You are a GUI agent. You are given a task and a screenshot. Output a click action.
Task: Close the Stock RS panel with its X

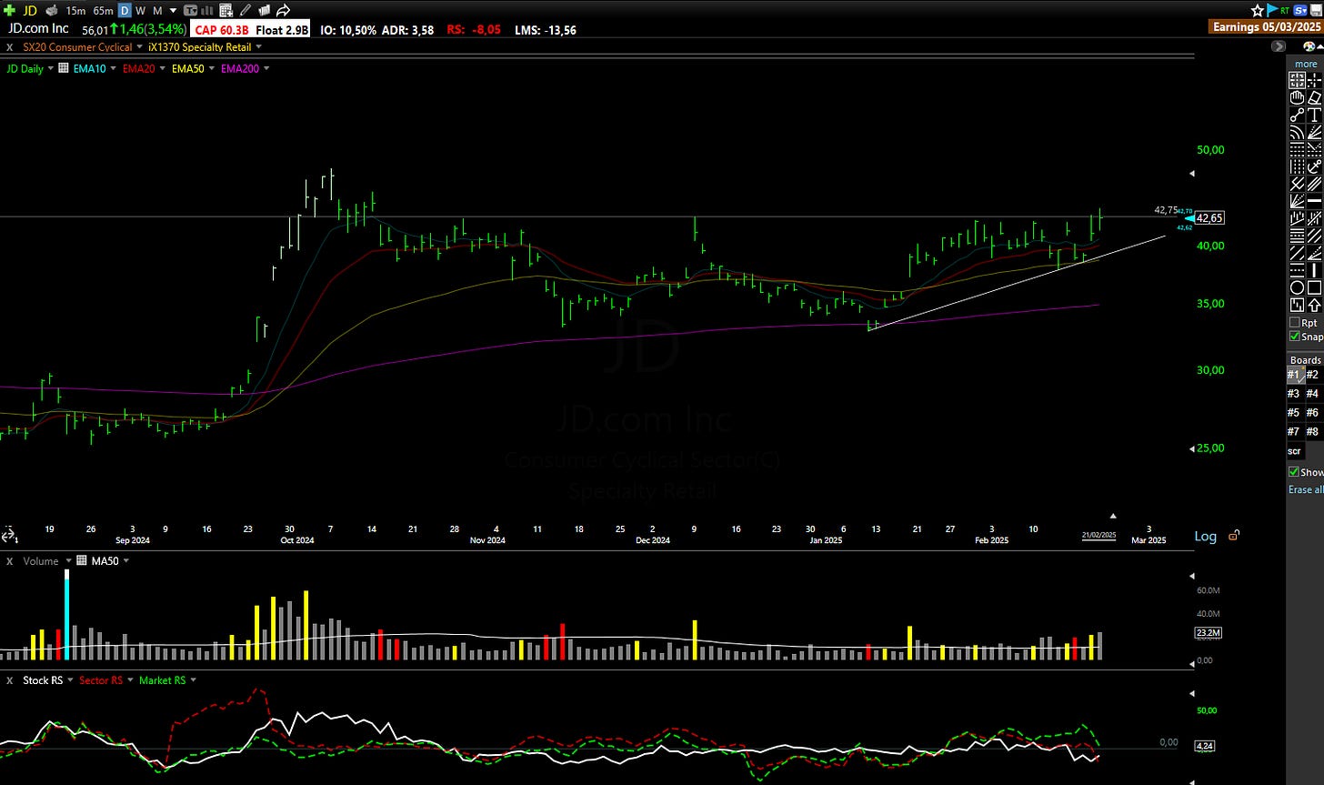pos(9,679)
